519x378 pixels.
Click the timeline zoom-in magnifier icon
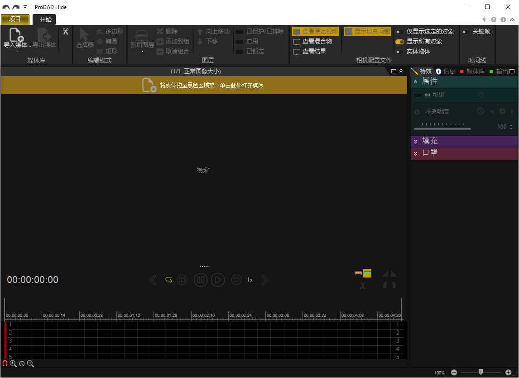(14, 364)
